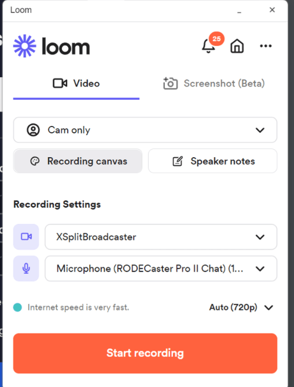This screenshot has height=387, width=294.
Task: Click the palette icon on Recording canvas
Action: point(35,161)
